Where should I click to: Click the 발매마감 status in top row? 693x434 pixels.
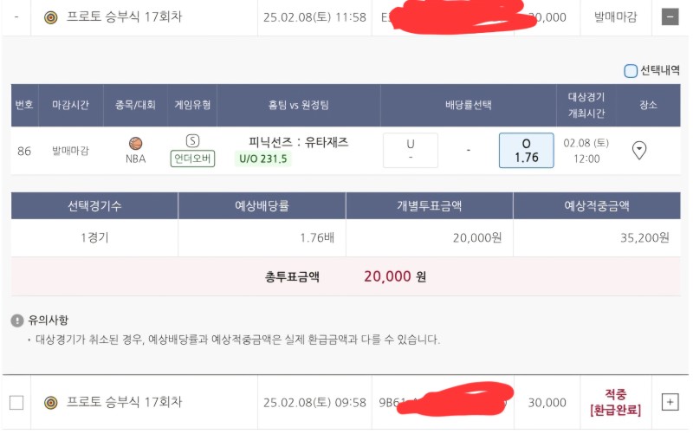614,17
